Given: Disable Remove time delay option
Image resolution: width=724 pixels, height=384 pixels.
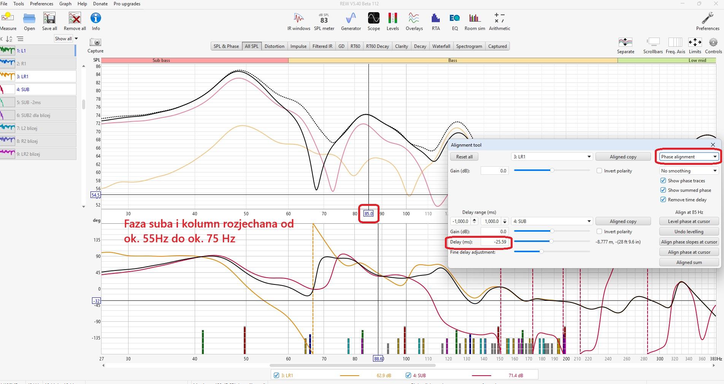Looking at the screenshot, I should [663, 200].
